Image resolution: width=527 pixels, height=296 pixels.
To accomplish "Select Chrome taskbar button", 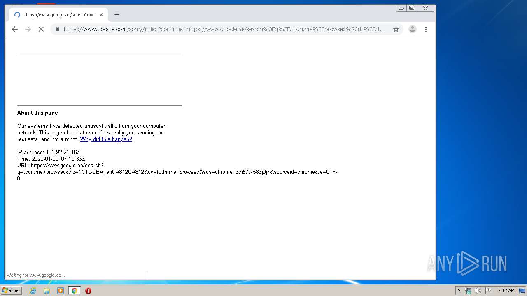I will [75, 291].
